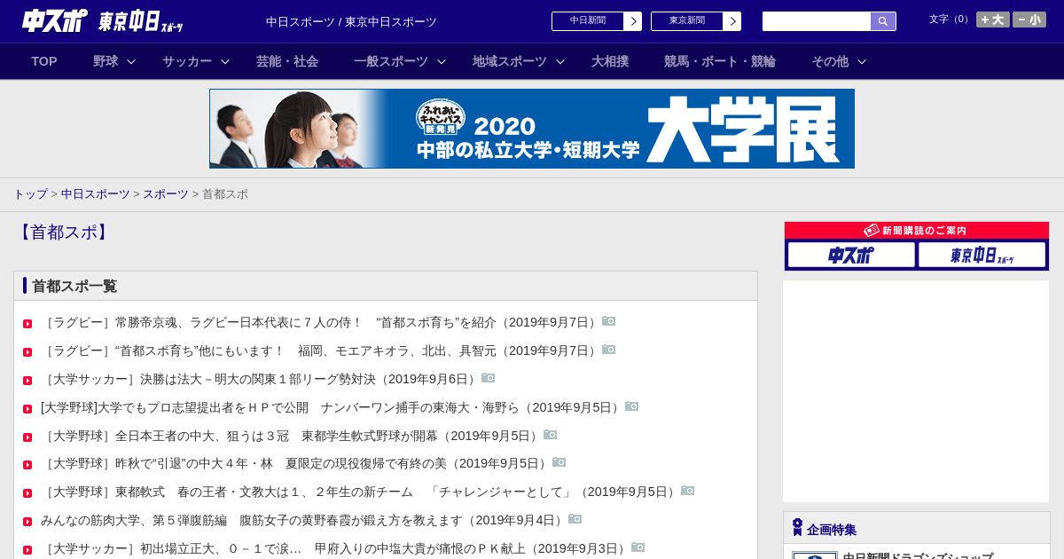Open article みんなの筋肉大学、第5弾腹筋編

pos(303,520)
